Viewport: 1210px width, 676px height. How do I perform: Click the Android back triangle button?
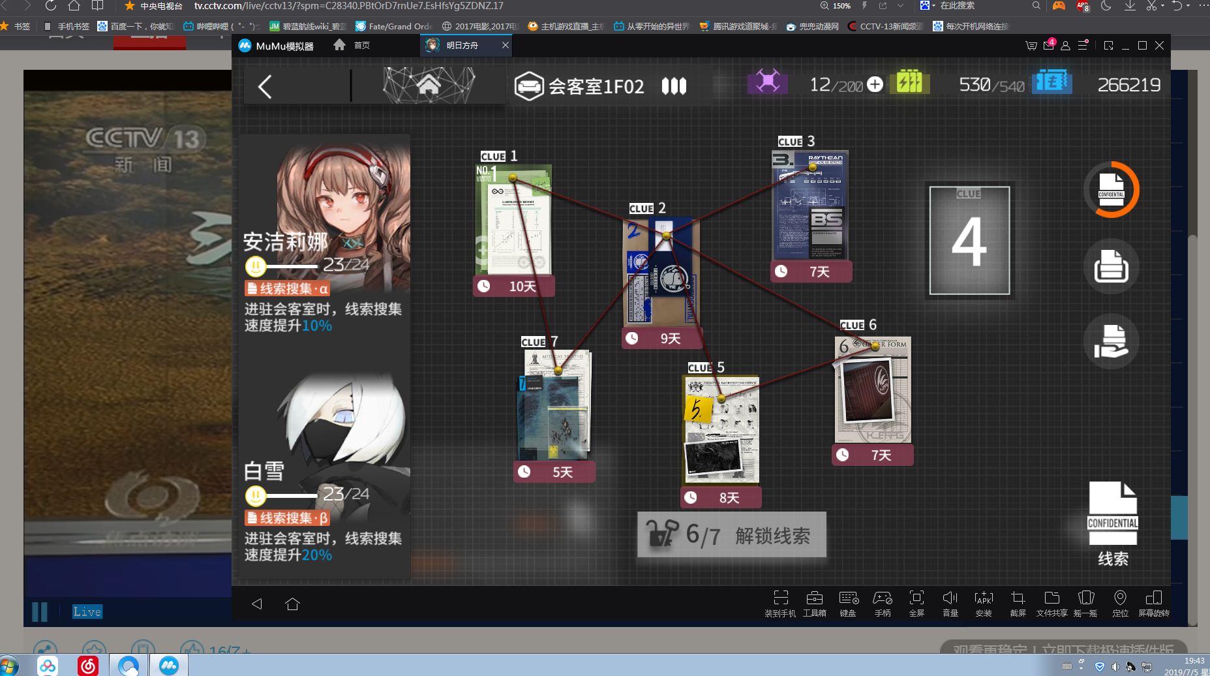(x=257, y=604)
